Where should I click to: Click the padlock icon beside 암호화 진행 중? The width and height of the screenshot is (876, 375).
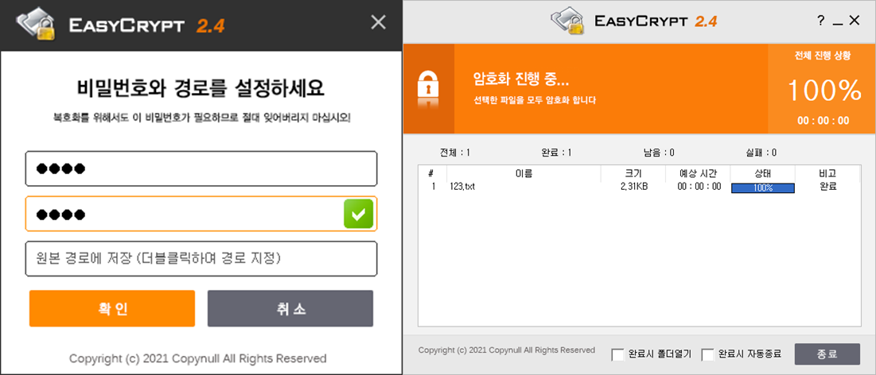click(x=428, y=89)
